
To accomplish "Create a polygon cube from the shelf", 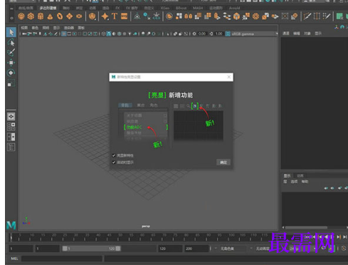I will coord(31,16).
